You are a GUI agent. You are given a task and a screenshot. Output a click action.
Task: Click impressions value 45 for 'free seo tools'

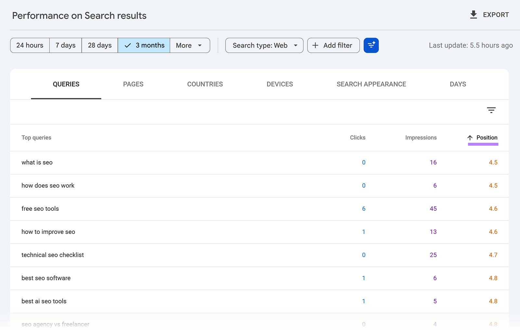pyautogui.click(x=433, y=209)
